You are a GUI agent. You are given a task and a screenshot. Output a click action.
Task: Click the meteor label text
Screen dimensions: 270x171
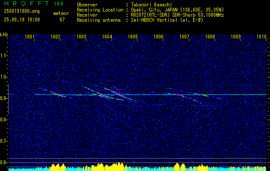click(x=61, y=13)
